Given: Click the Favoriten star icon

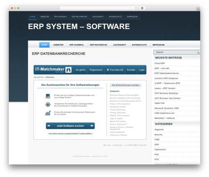Looking at the screenshot, I should pyautogui.click(x=108, y=70).
